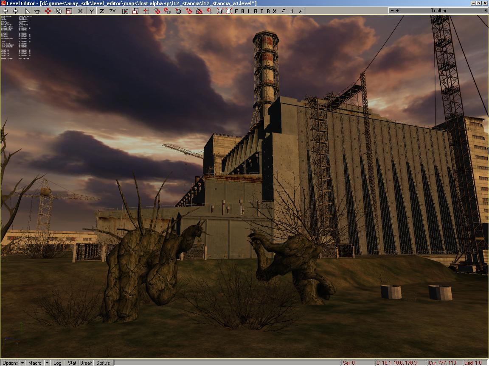Toggle the X axis constraint

point(80,11)
